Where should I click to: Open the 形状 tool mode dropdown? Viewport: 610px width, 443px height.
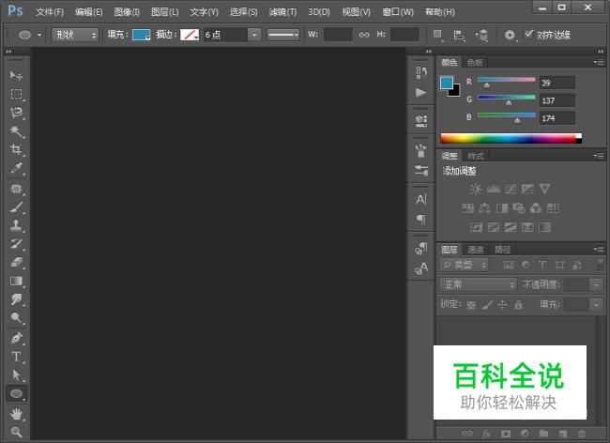[x=76, y=35]
